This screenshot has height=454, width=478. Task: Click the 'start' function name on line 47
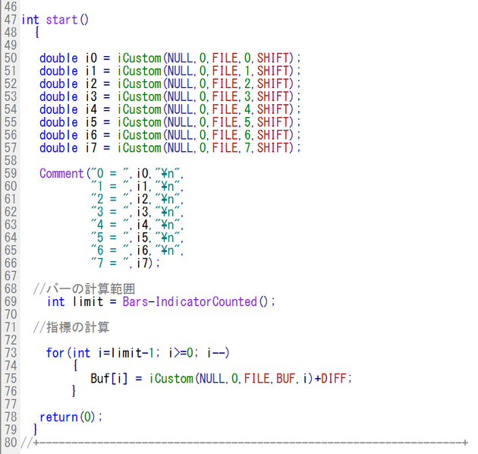pos(61,20)
